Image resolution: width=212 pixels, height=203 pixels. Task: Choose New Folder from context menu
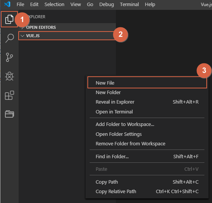[x=147, y=92]
